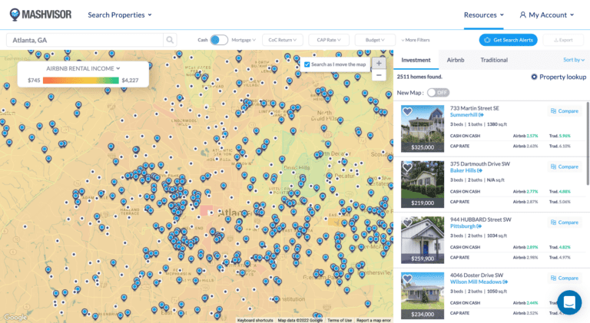Turn on the New Map toggle

pos(437,92)
